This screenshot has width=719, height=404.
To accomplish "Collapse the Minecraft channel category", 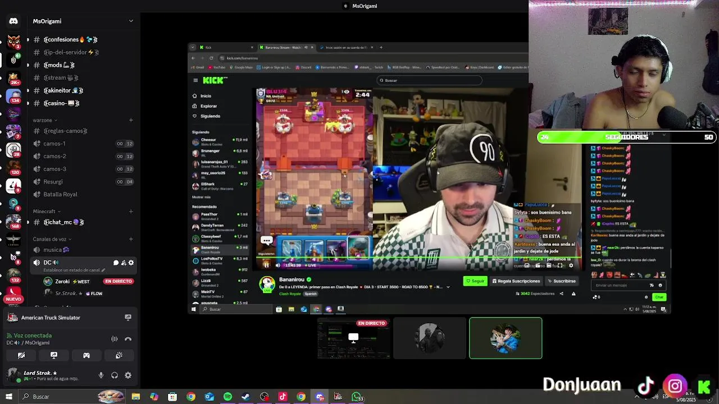I will [x=47, y=212].
